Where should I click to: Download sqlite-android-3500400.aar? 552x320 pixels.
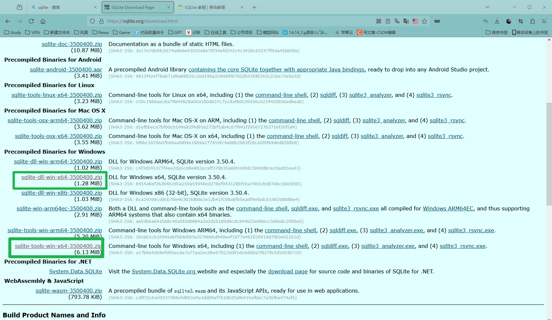click(x=66, y=69)
